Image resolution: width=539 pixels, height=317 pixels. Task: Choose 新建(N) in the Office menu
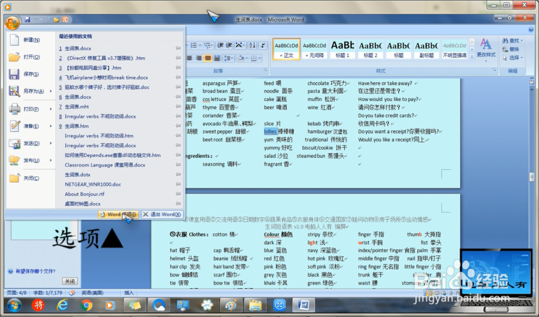click(30, 40)
